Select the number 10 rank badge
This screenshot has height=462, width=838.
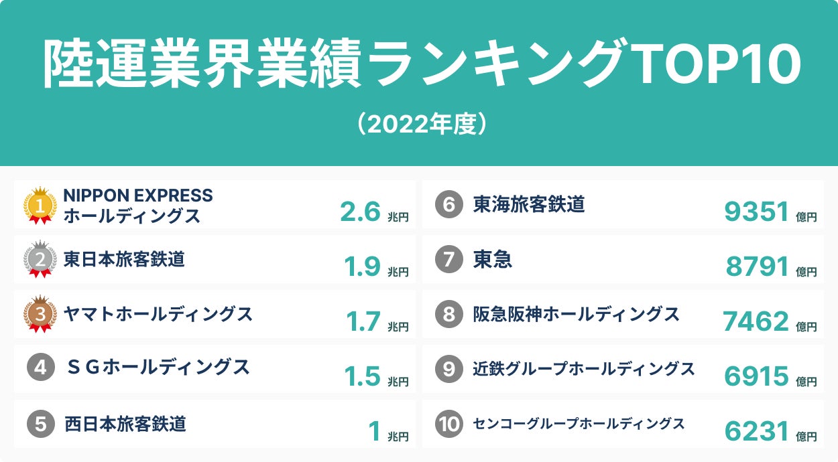tap(449, 423)
